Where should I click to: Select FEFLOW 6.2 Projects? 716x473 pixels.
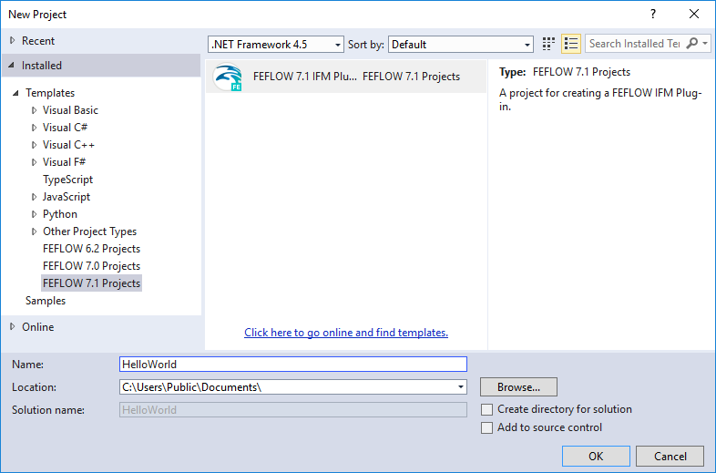(x=91, y=249)
